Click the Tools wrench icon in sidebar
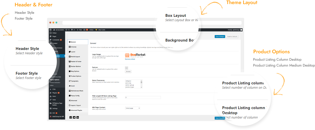 click(x=51, y=100)
